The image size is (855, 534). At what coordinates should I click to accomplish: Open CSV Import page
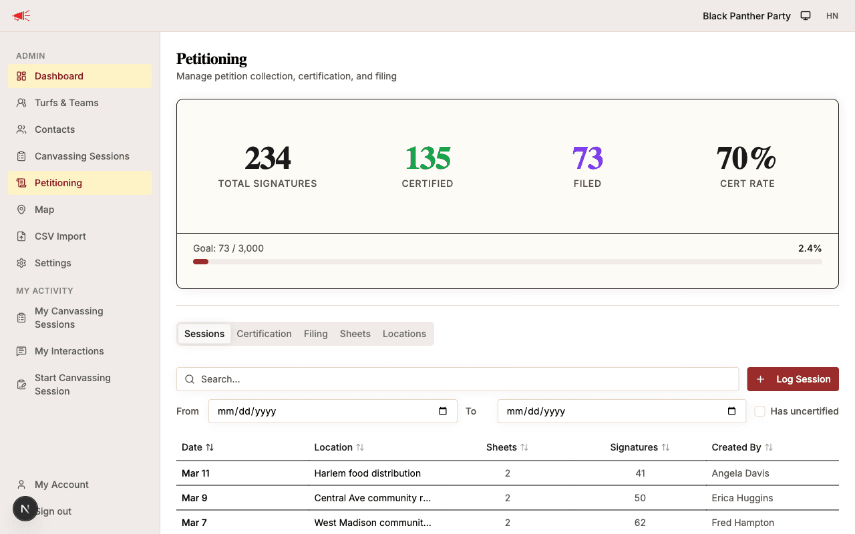(80, 236)
